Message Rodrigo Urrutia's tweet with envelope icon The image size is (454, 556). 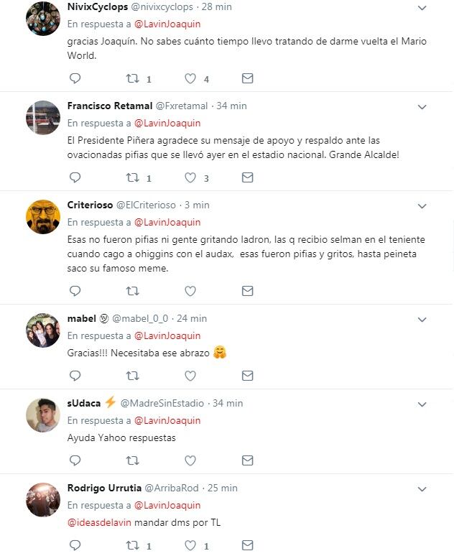(248, 545)
